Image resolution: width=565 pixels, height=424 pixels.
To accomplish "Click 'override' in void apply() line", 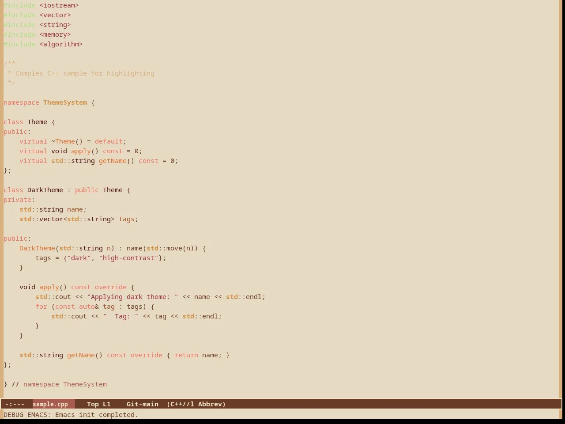I will pos(110,287).
